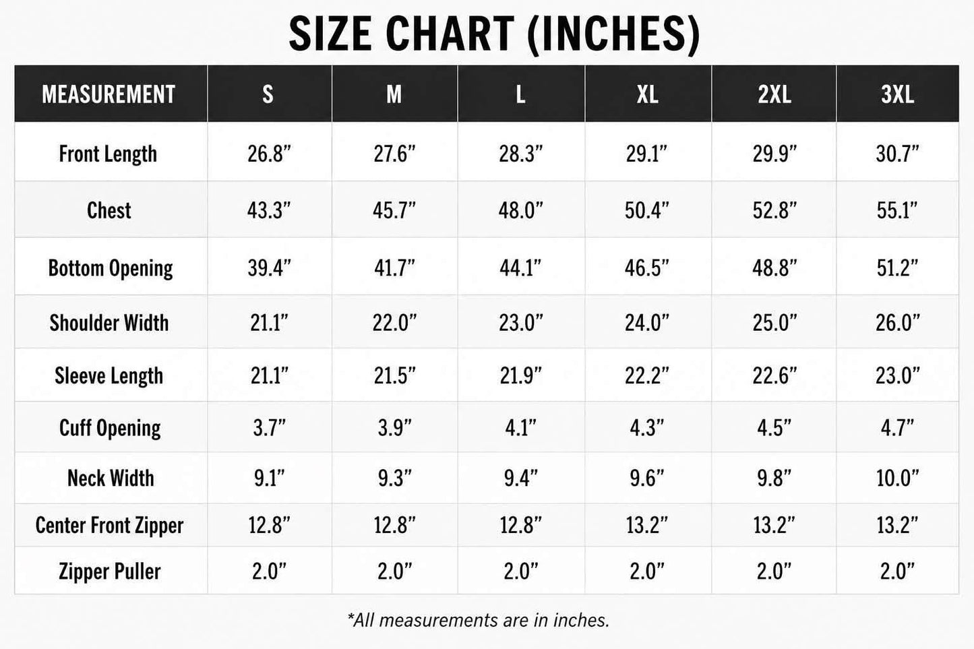Click the MEASUREMENT column header
Viewport: 974px width, 649px height.
pyautogui.click(x=109, y=94)
